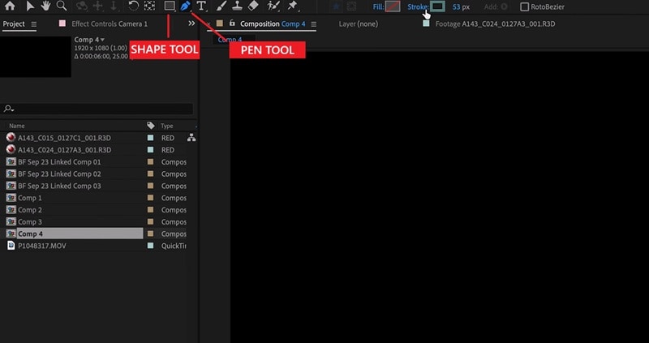This screenshot has height=343, width=649.
Task: Select the Orbit camera tool
Action: (x=83, y=6)
